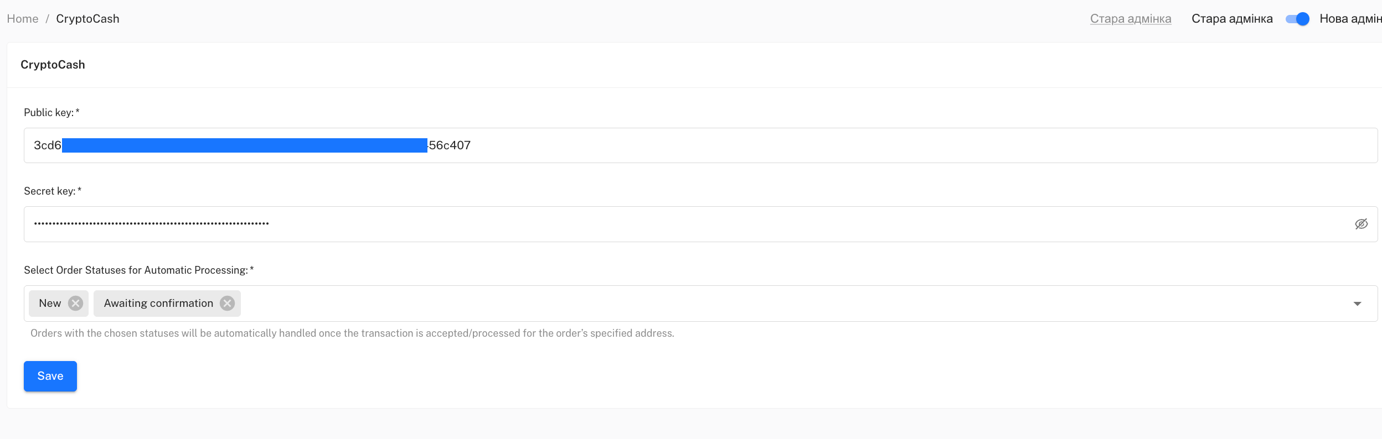Click the CryptoCash card heading
Screen dimensions: 1382x439
point(53,65)
